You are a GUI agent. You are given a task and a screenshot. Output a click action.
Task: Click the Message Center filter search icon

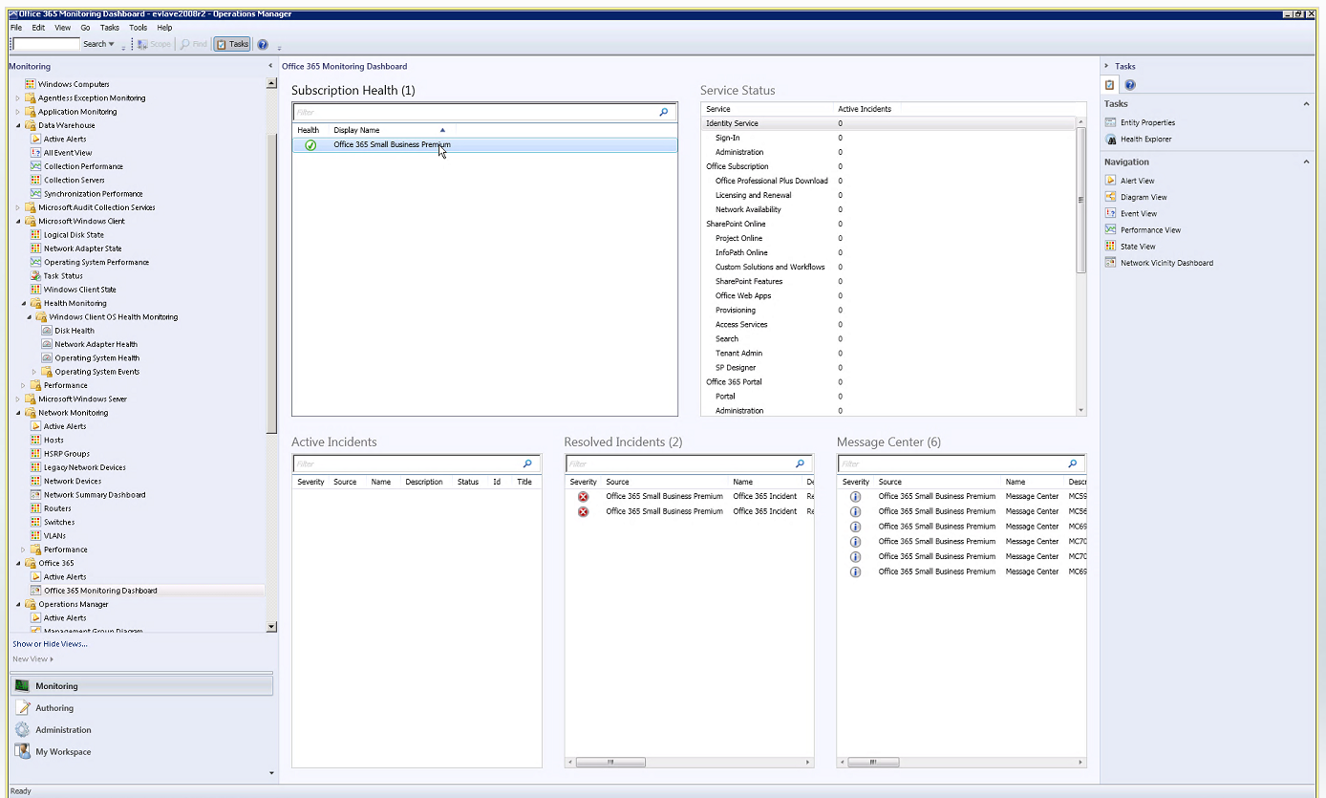click(x=1073, y=464)
